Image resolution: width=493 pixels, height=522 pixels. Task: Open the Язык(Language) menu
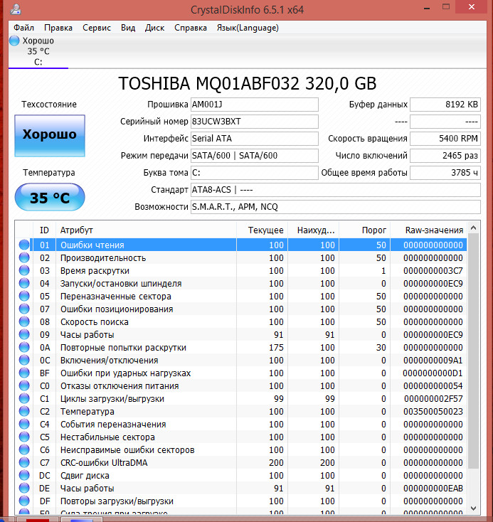tap(248, 28)
